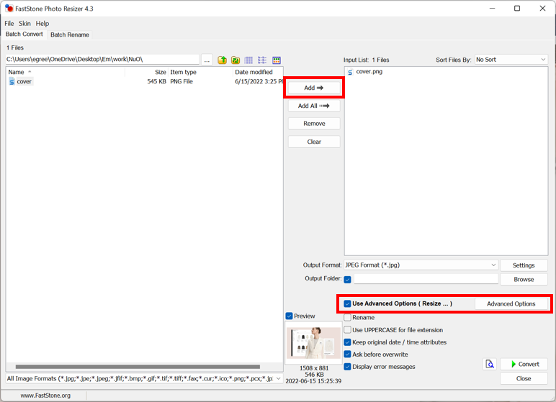Open the image formats filter dropdown
This screenshot has width=556, height=402.
pos(144,378)
